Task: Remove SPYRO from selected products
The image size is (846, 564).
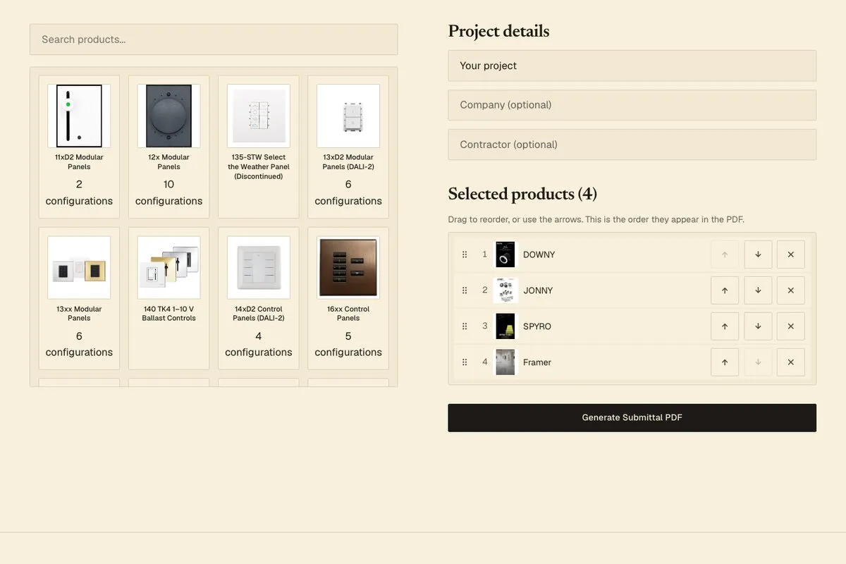Action: (790, 326)
